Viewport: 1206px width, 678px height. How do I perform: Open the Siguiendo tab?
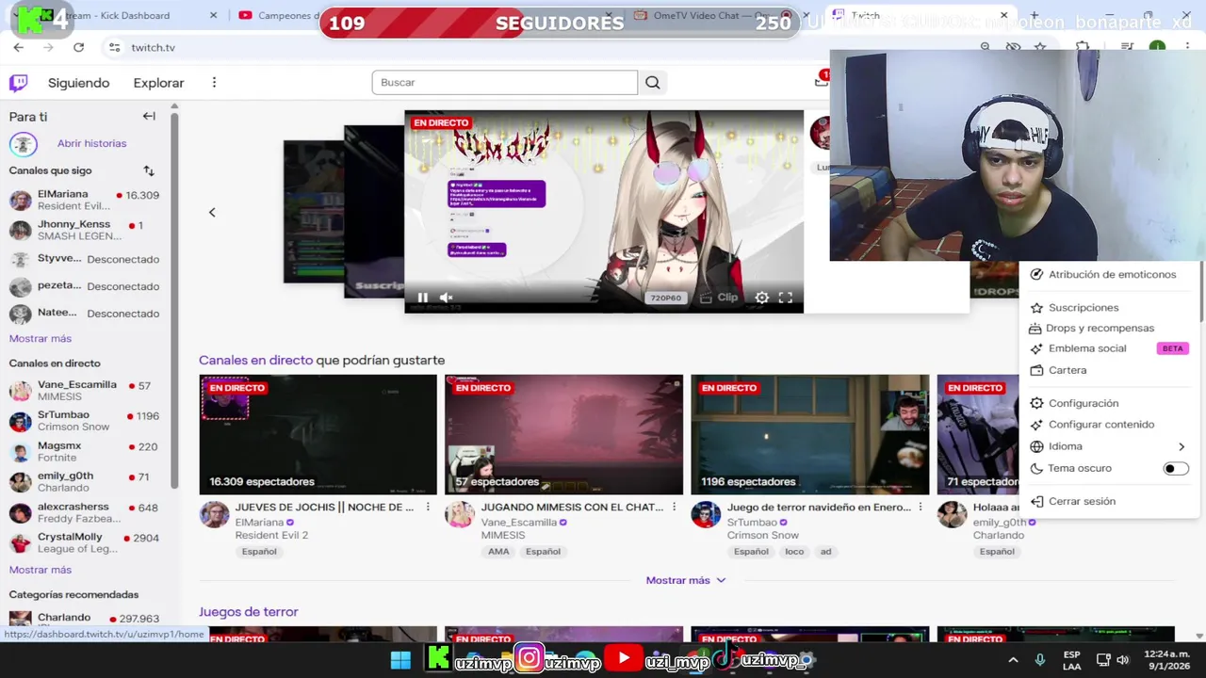click(79, 83)
